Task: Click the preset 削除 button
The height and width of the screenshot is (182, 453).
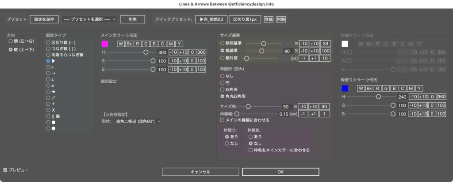Action: (132, 19)
